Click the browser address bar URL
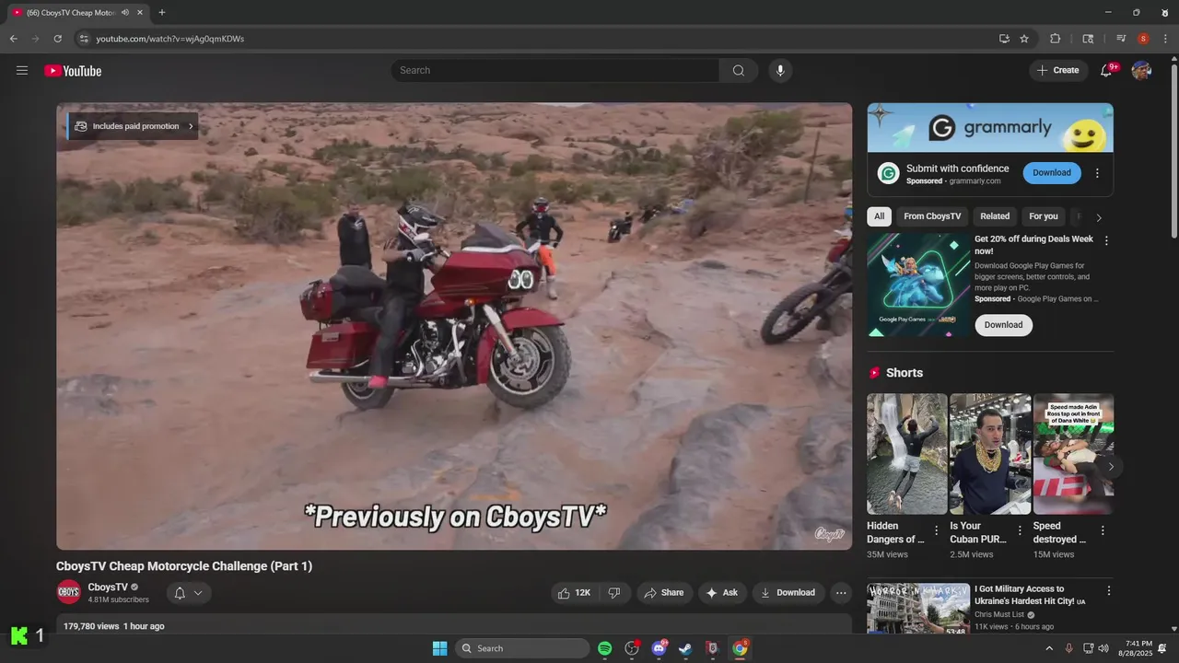Viewport: 1179px width, 663px height. point(170,39)
